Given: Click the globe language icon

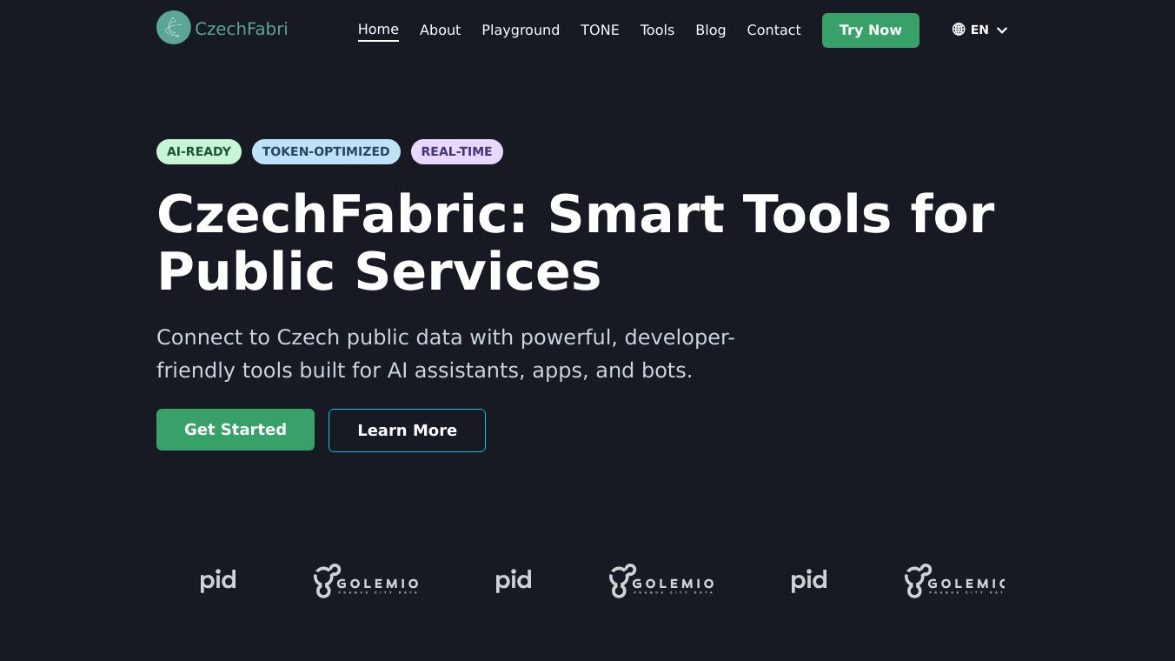Looking at the screenshot, I should click(959, 30).
